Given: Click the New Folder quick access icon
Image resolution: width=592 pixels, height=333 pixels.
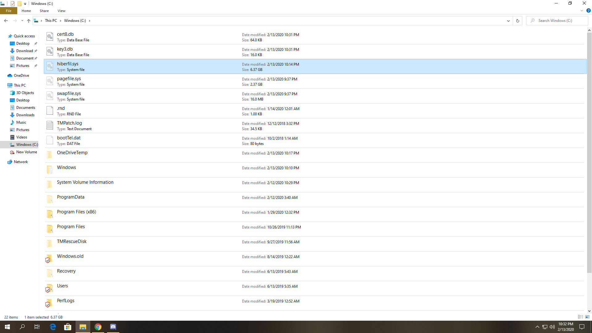Looking at the screenshot, I should point(19,4).
